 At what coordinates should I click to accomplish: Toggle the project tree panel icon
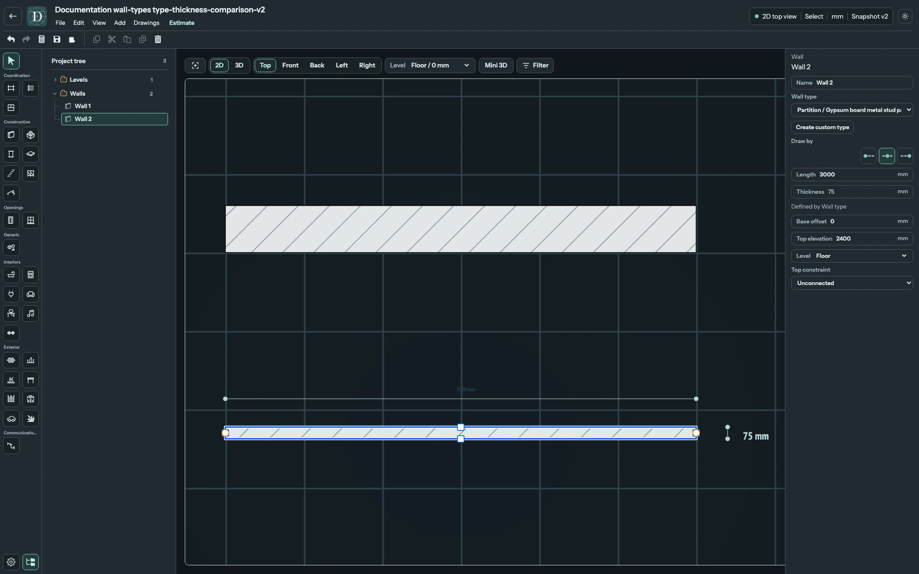31,562
